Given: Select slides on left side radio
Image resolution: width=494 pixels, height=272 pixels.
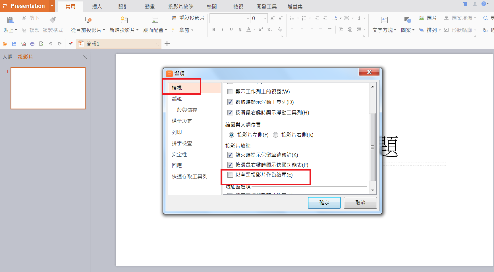Looking at the screenshot, I should click(x=231, y=135).
